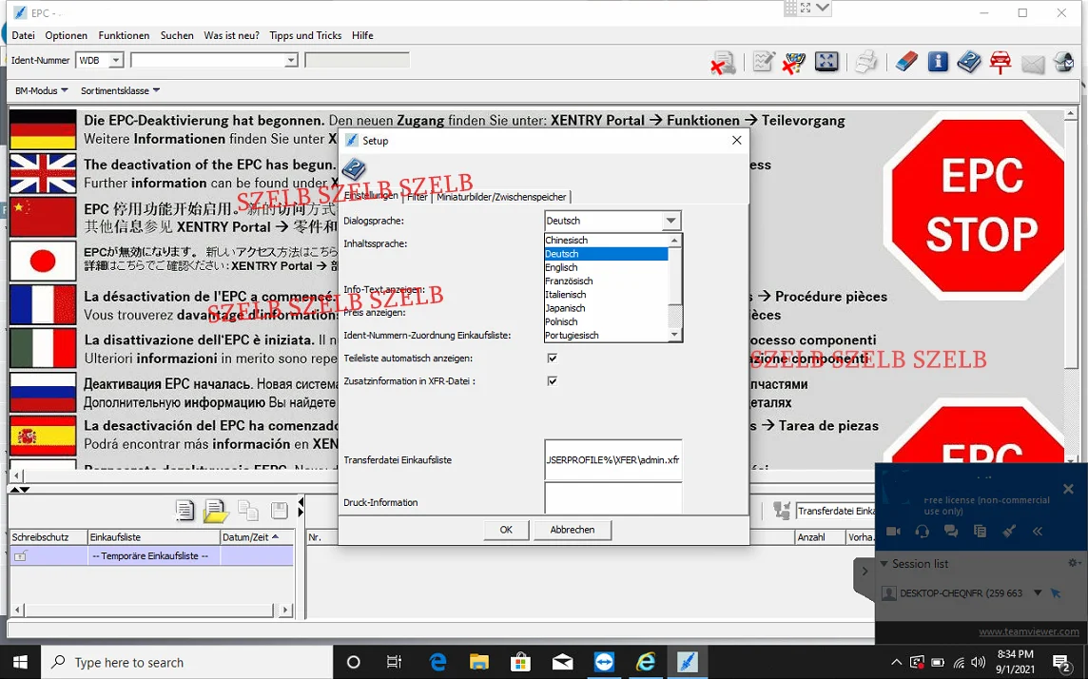Click TeamViewer video camera icon
Screen dimensions: 1088x679
894,532
